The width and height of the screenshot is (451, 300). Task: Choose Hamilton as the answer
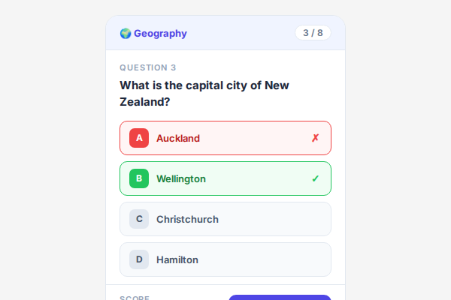(x=225, y=259)
